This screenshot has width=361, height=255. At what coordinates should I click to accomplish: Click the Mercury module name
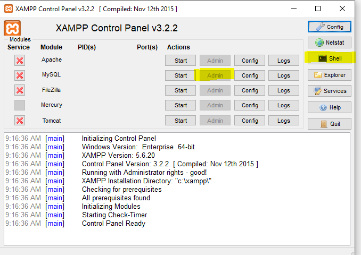(x=52, y=105)
